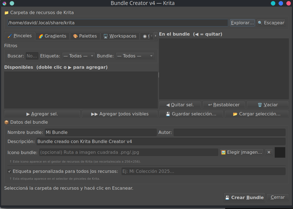Click the custom tag input field
This screenshot has width=293, height=209.
pyautogui.click(x=204, y=171)
